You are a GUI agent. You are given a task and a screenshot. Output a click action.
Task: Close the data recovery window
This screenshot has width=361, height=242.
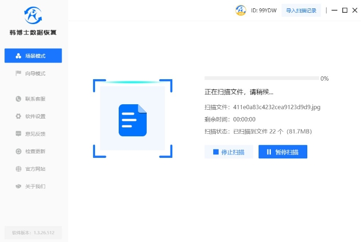tap(355, 10)
